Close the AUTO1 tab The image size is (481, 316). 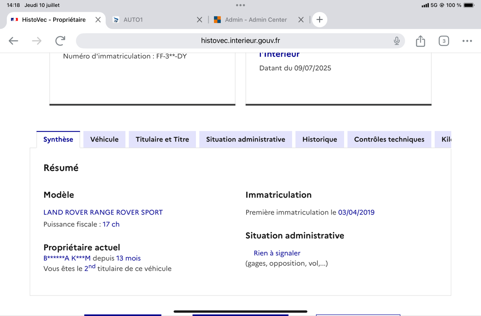click(200, 19)
